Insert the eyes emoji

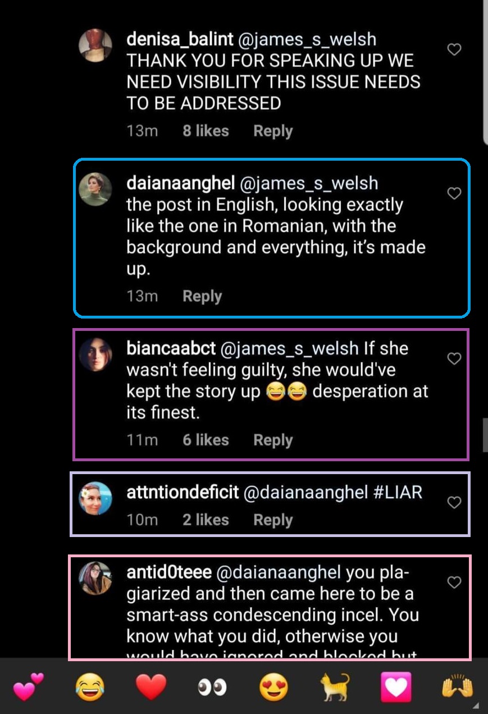point(212,688)
